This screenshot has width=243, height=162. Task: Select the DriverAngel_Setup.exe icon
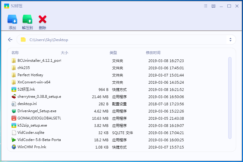click(14, 111)
